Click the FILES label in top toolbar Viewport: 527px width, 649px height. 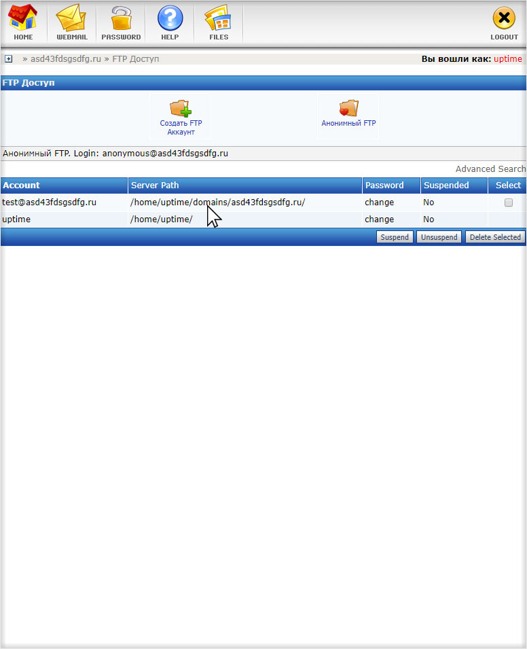(x=219, y=37)
